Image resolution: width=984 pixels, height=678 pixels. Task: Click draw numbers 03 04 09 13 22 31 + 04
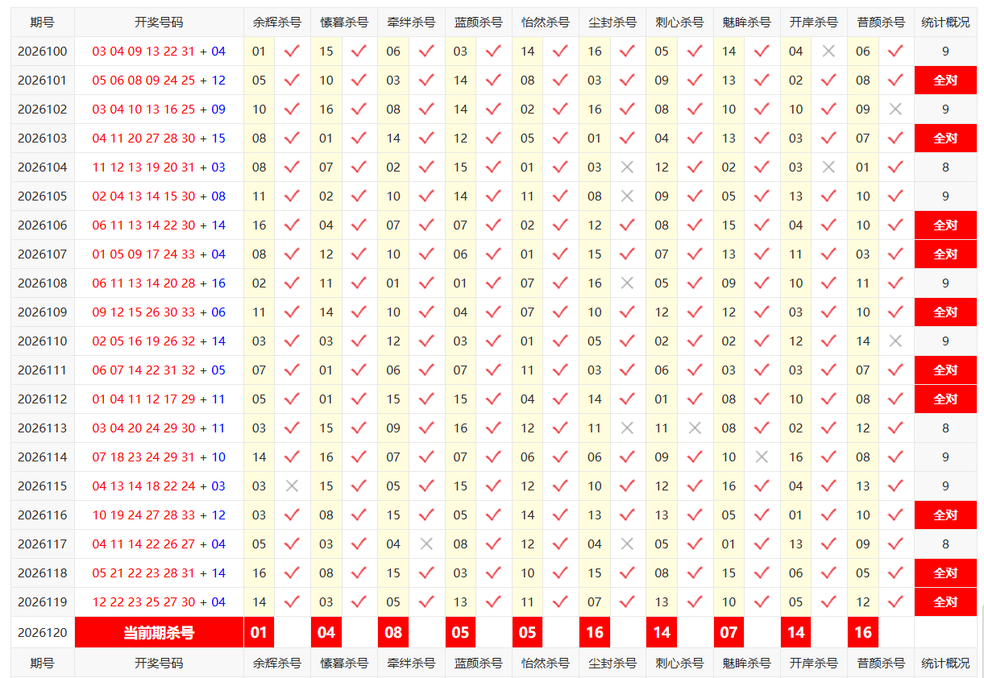[x=159, y=52]
